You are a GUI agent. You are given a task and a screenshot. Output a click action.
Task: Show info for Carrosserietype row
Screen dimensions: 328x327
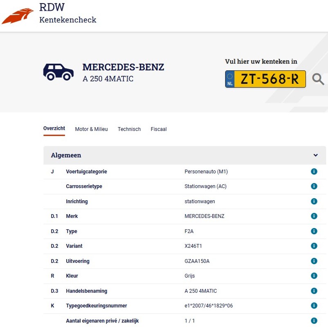314,186
